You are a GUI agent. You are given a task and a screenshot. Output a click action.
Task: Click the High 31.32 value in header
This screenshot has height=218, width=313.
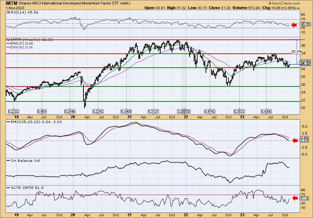coord(176,8)
